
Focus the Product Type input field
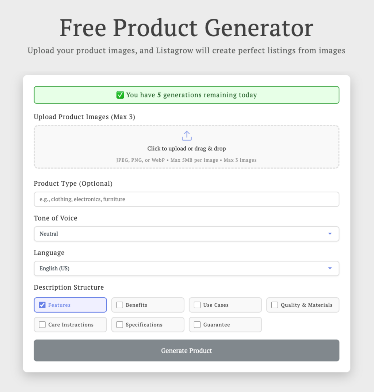click(187, 199)
